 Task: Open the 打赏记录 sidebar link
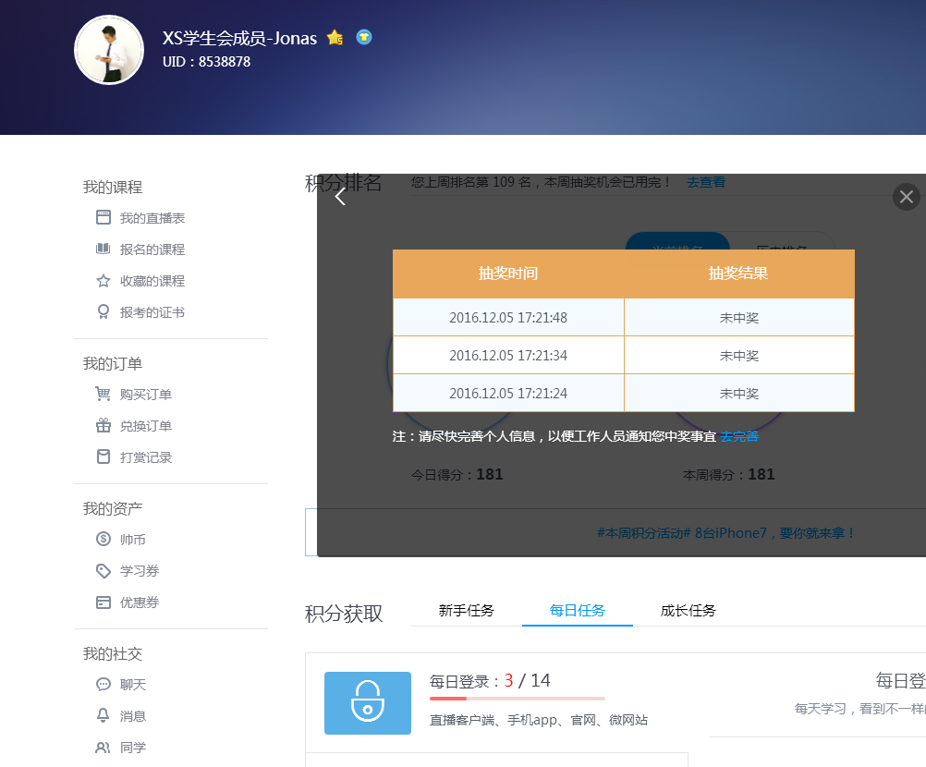tap(146, 457)
